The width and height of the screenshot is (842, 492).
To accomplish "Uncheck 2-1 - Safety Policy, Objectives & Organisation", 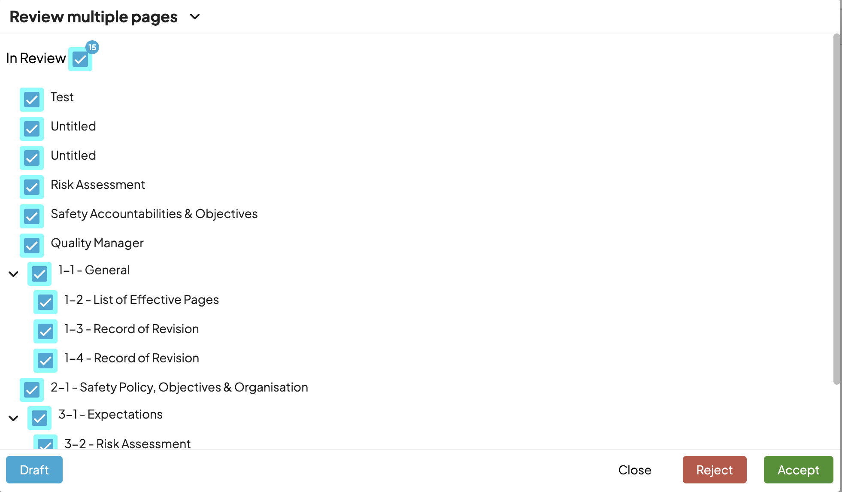I will (32, 390).
